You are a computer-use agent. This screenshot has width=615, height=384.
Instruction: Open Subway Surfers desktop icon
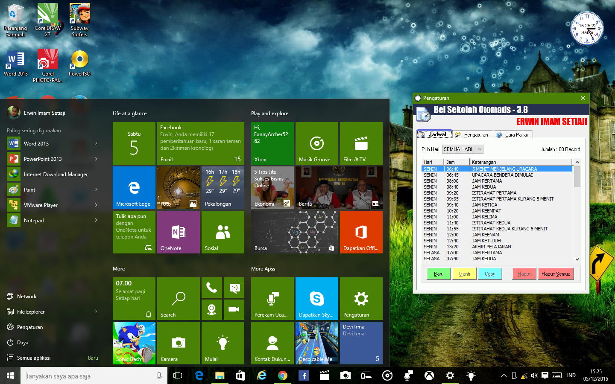click(x=79, y=20)
